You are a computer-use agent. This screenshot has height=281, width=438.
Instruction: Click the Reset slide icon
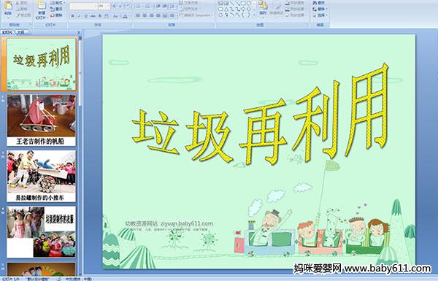pos(57,9)
